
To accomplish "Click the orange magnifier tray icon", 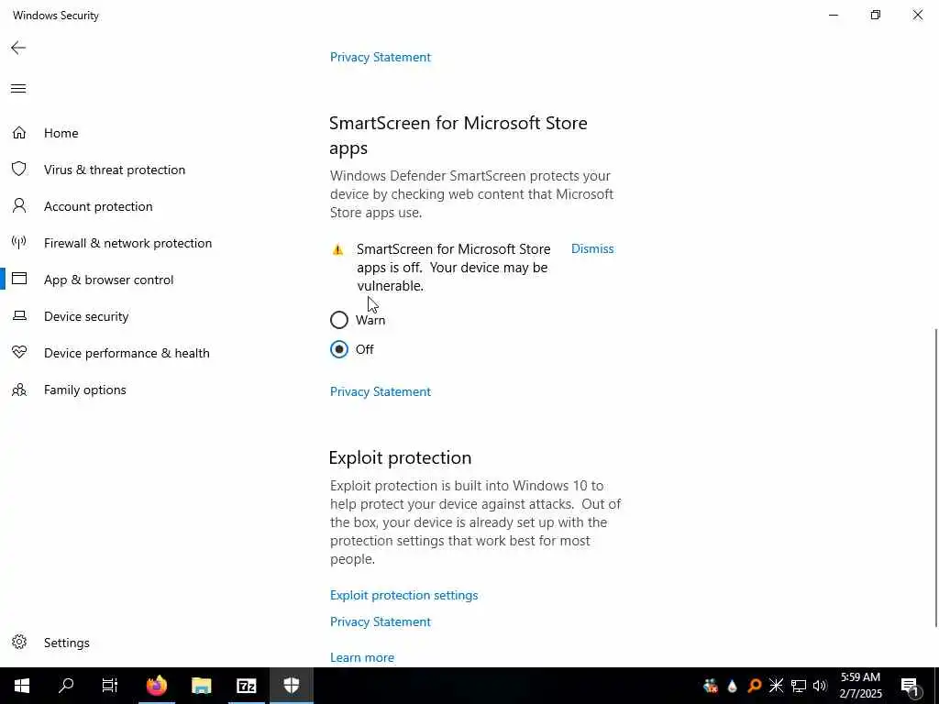I will coord(755,686).
